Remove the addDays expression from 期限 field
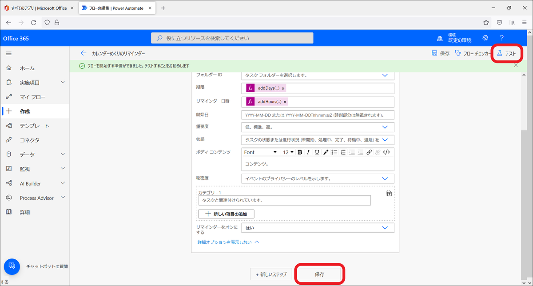The width and height of the screenshot is (533, 286). [282, 88]
